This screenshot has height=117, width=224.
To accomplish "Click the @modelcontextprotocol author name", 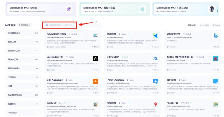I will (57, 47).
